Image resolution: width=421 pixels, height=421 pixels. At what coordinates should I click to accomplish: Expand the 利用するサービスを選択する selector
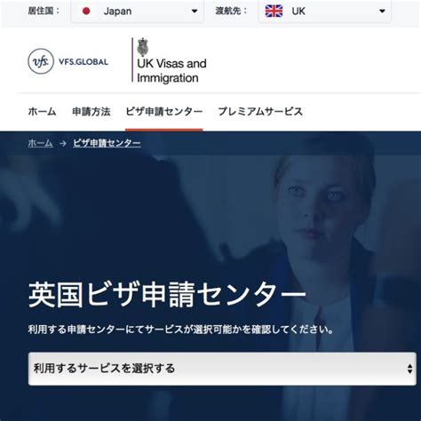222,369
